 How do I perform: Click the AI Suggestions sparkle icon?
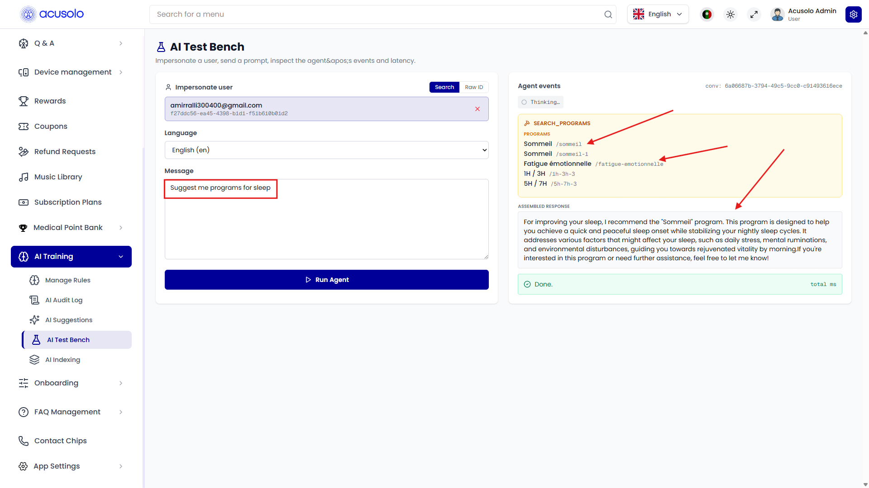[34, 320]
